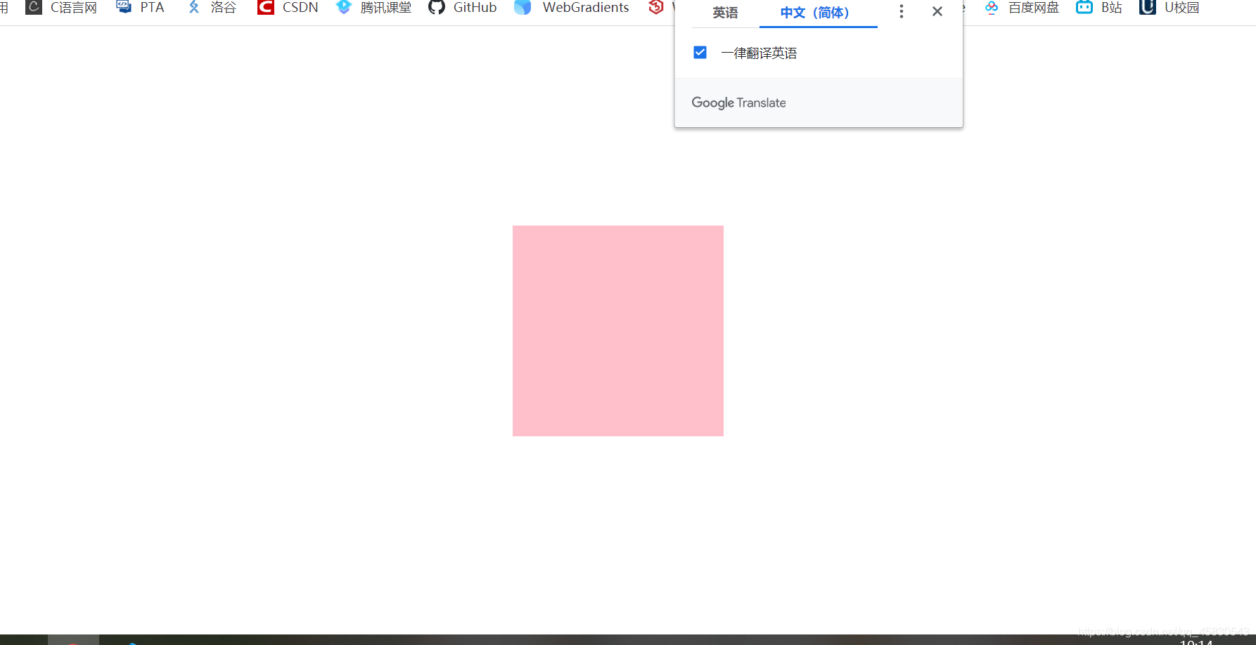This screenshot has width=1256, height=645.
Task: Close the Google Translate popup
Action: pyautogui.click(x=937, y=11)
